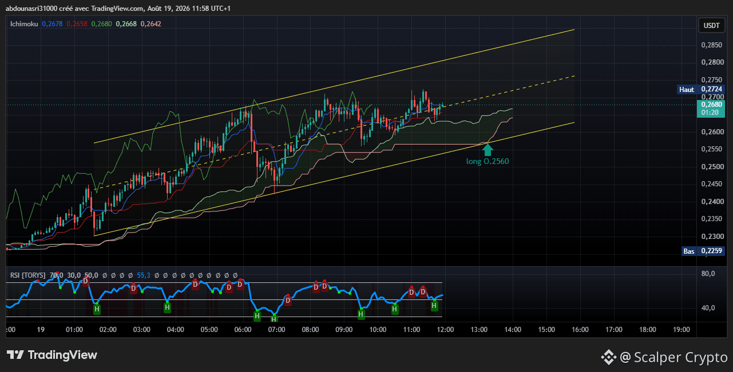Click the USDT currency button
This screenshot has width=733, height=372.
click(x=711, y=26)
